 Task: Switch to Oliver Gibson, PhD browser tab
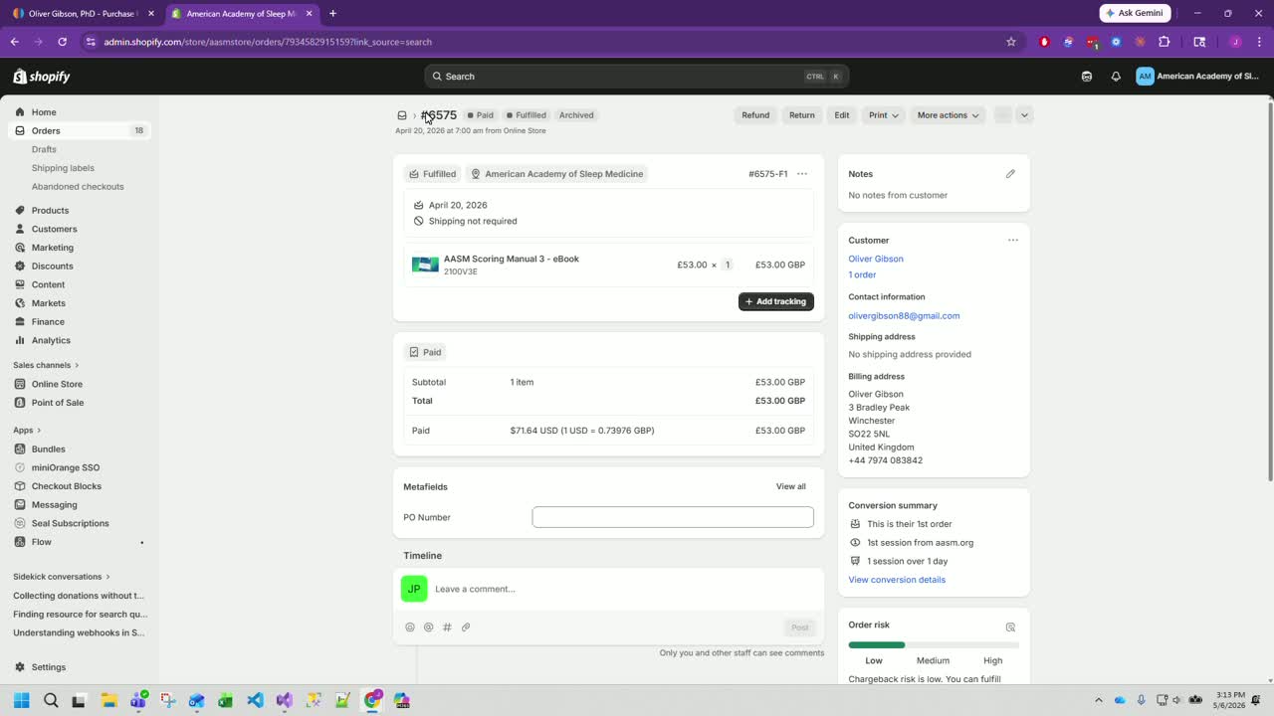(x=84, y=14)
